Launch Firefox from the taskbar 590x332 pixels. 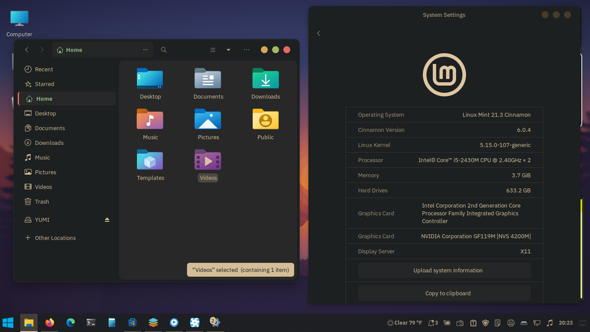50,323
